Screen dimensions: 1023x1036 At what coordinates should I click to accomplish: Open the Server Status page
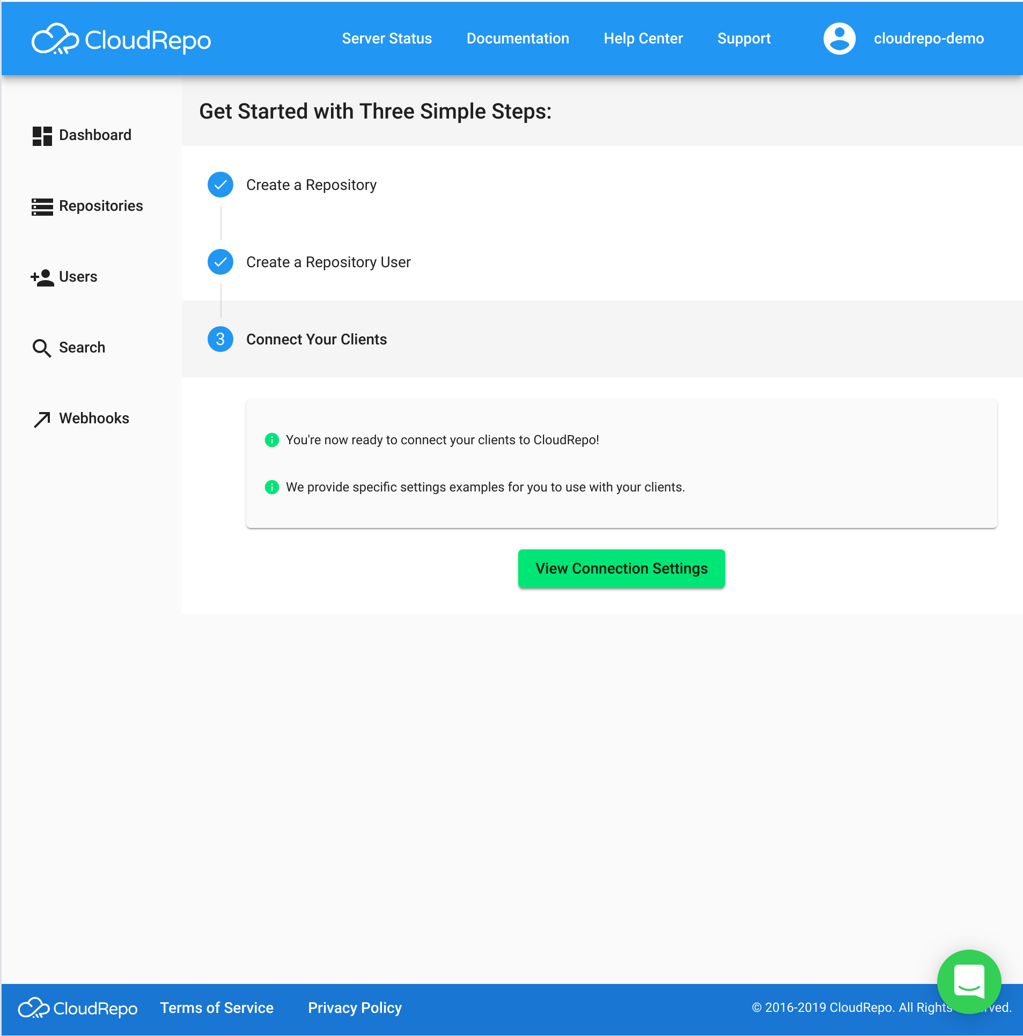pyautogui.click(x=387, y=39)
